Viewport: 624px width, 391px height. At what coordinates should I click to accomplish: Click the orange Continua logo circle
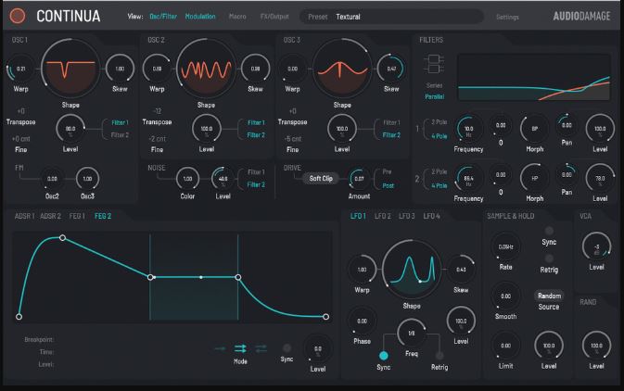pyautogui.click(x=18, y=16)
